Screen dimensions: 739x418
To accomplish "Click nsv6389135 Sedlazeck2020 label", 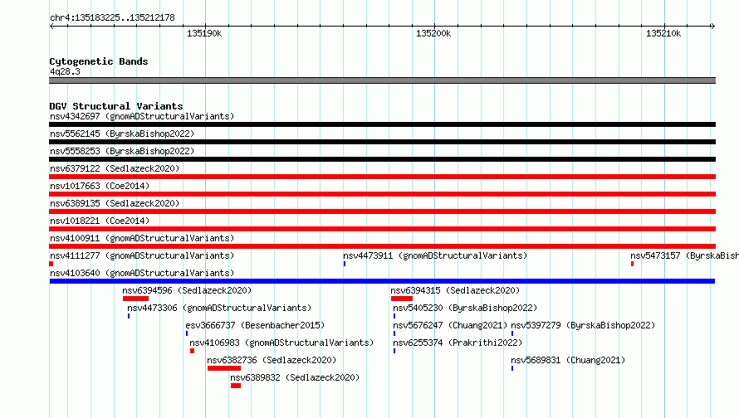I will 115,203.
